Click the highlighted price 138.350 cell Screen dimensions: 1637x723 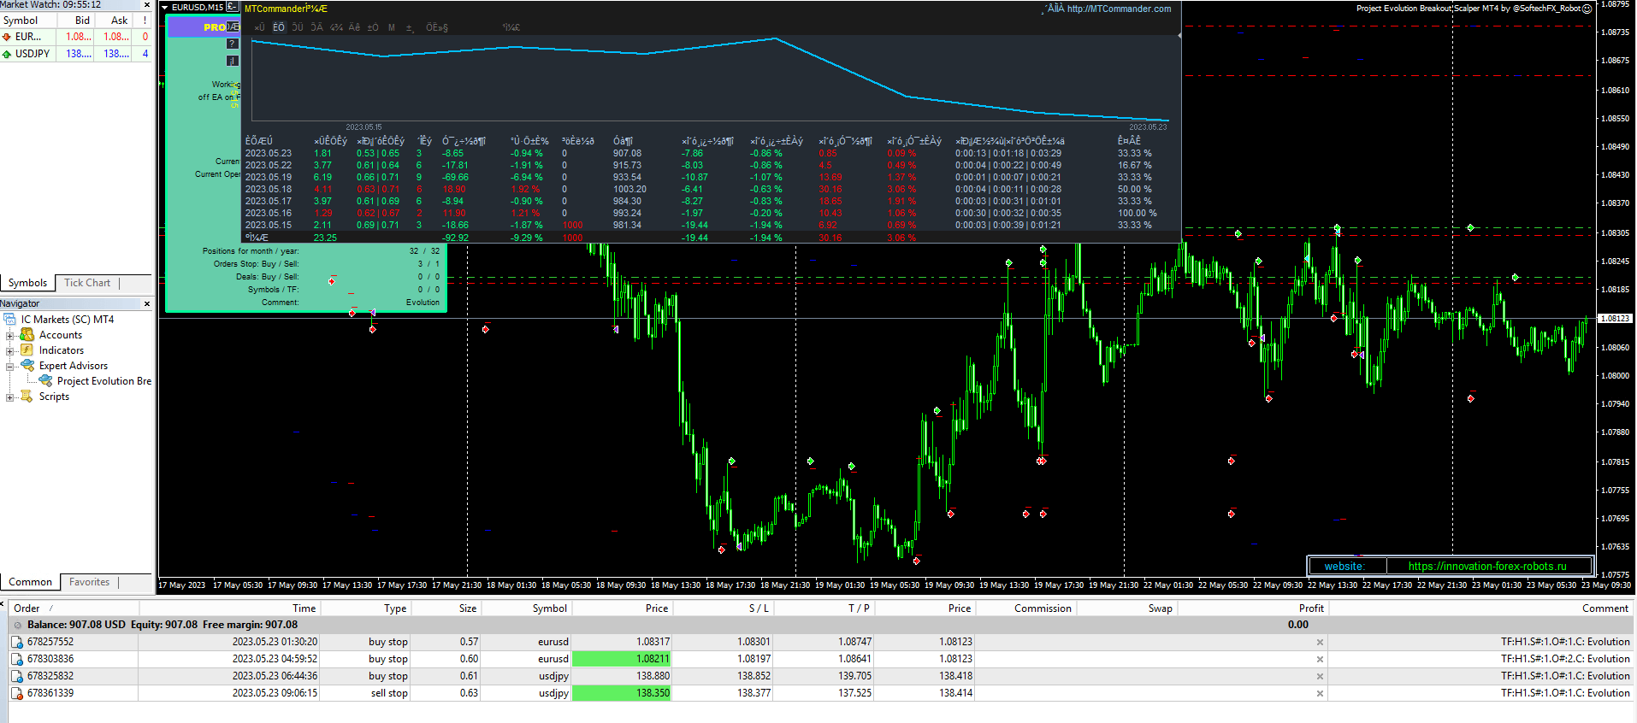point(622,693)
